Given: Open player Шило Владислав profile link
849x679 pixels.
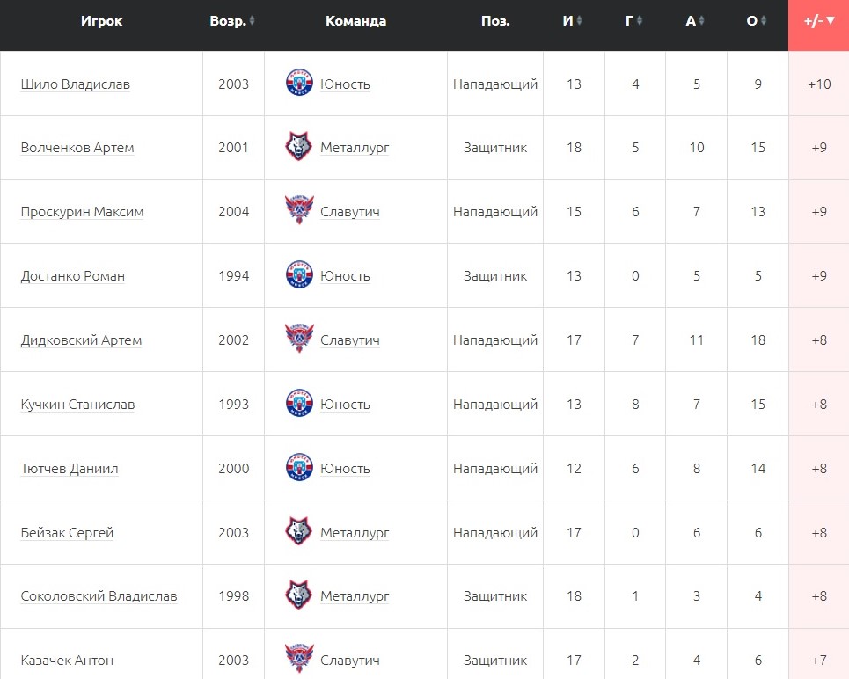Looking at the screenshot, I should [x=76, y=84].
